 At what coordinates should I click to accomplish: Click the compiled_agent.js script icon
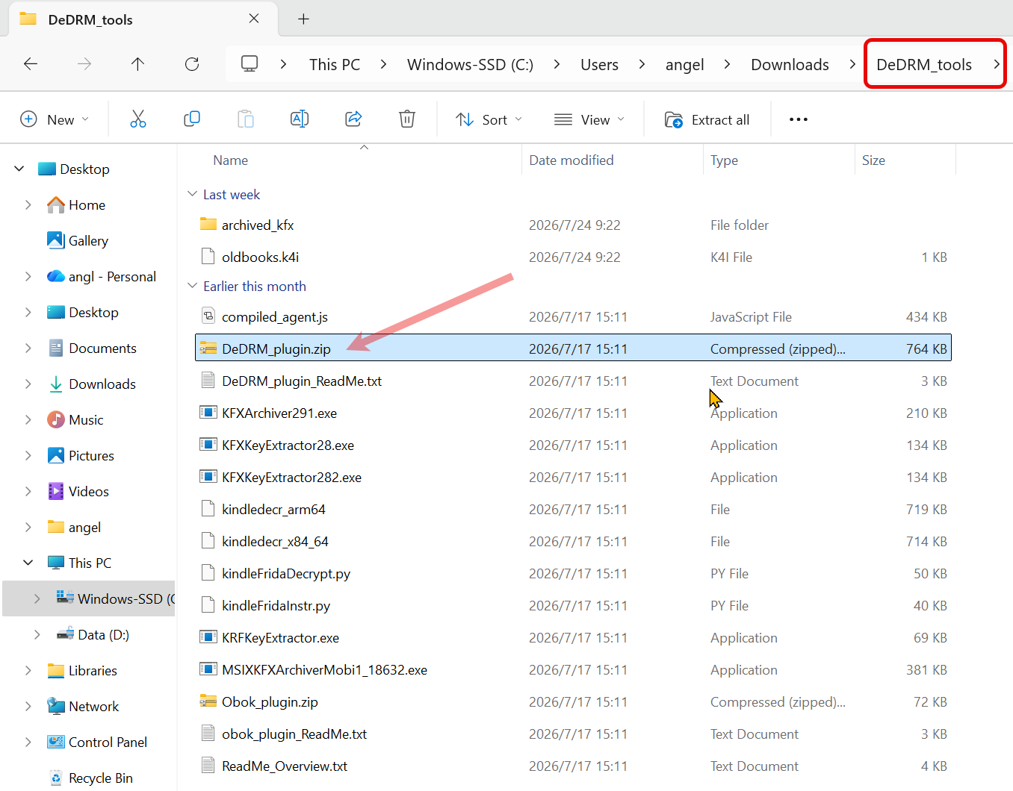(208, 316)
